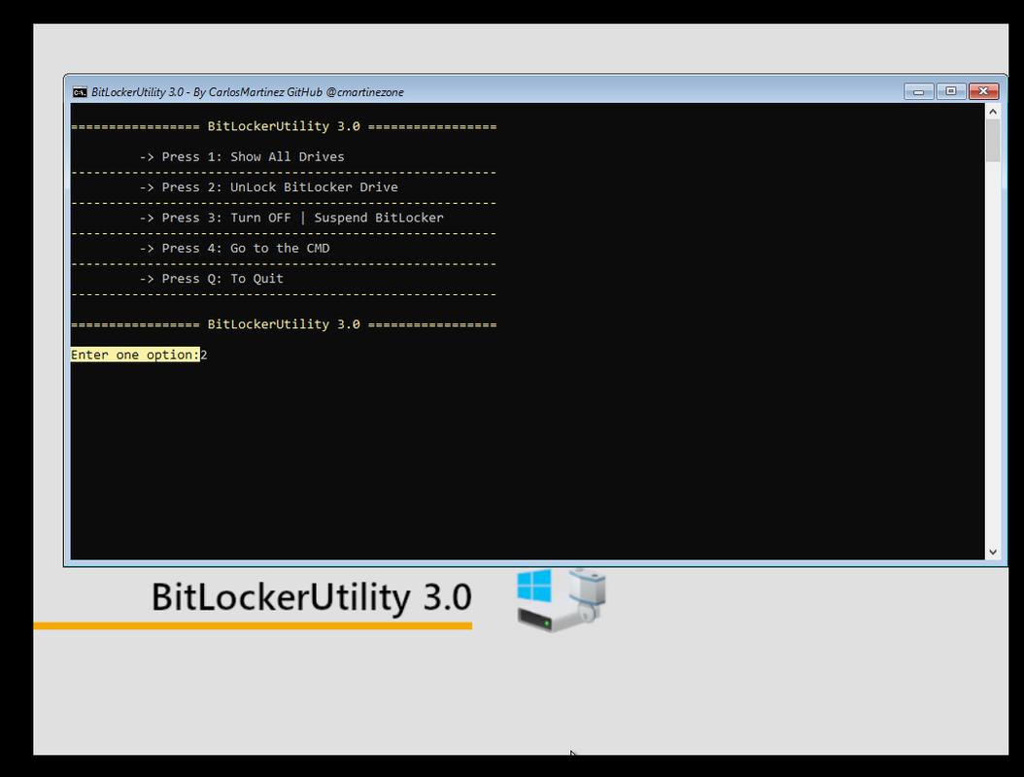
Task: Click the scrollbar down arrow
Action: click(993, 552)
